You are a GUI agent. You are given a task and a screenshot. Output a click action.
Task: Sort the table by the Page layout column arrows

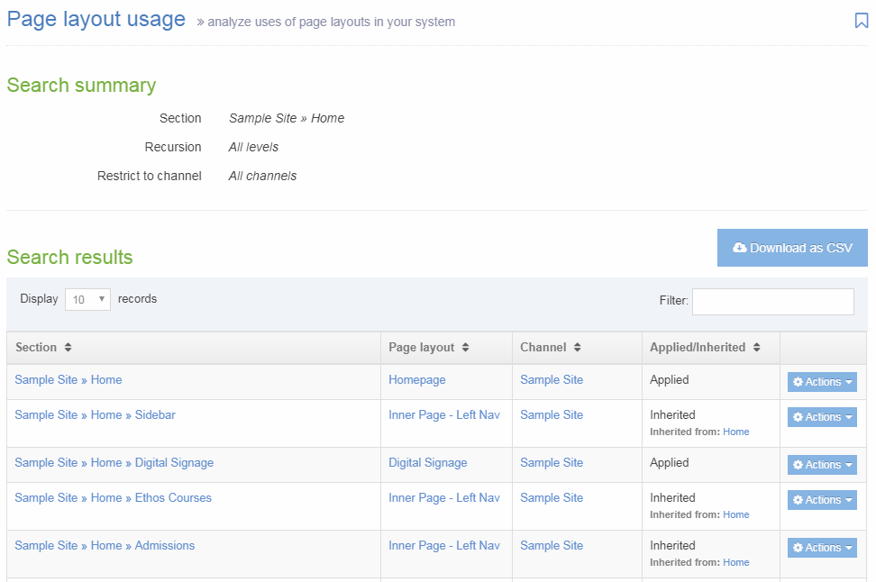(x=464, y=347)
